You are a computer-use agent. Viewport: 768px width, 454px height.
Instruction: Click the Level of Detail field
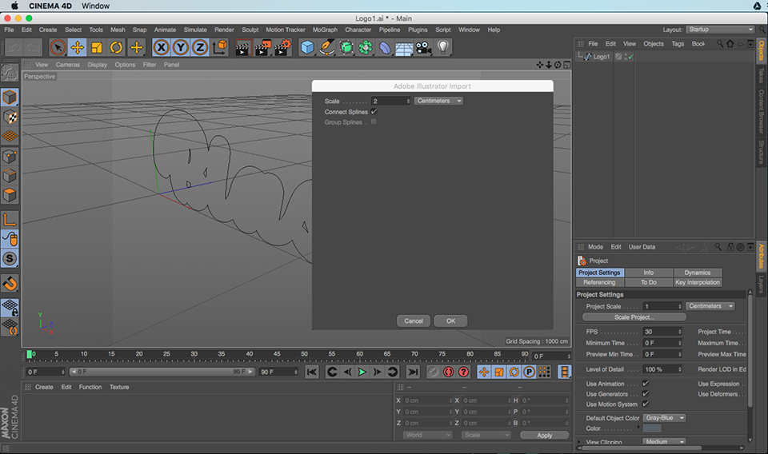(x=662, y=369)
